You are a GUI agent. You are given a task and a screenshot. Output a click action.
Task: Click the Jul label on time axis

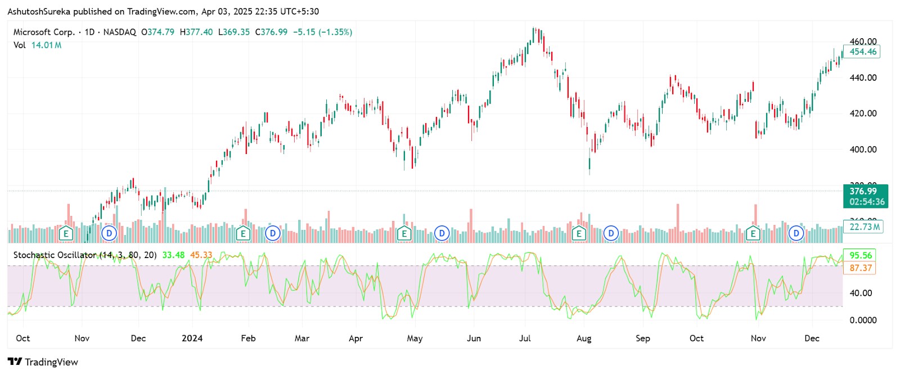[525, 338]
